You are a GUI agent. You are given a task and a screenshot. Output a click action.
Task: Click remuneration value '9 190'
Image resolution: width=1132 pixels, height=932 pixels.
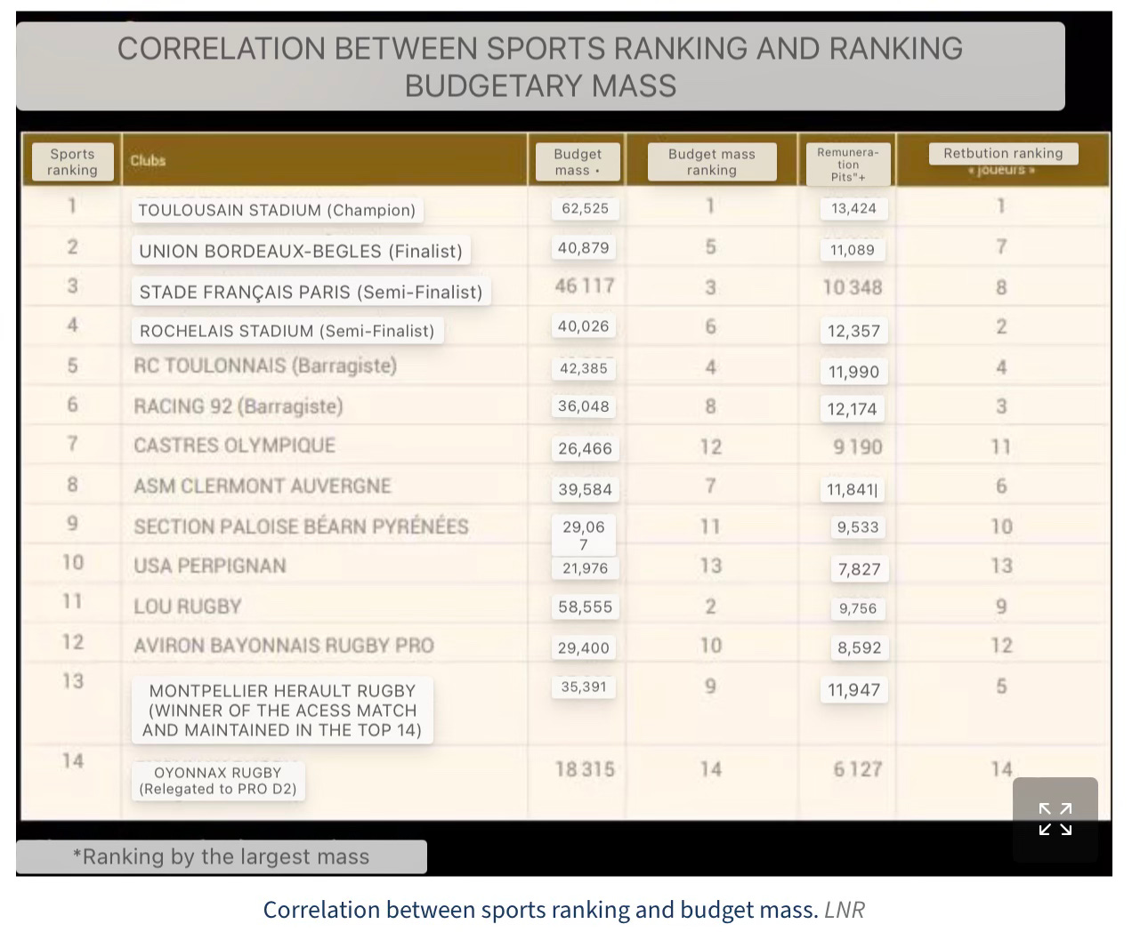[858, 446]
